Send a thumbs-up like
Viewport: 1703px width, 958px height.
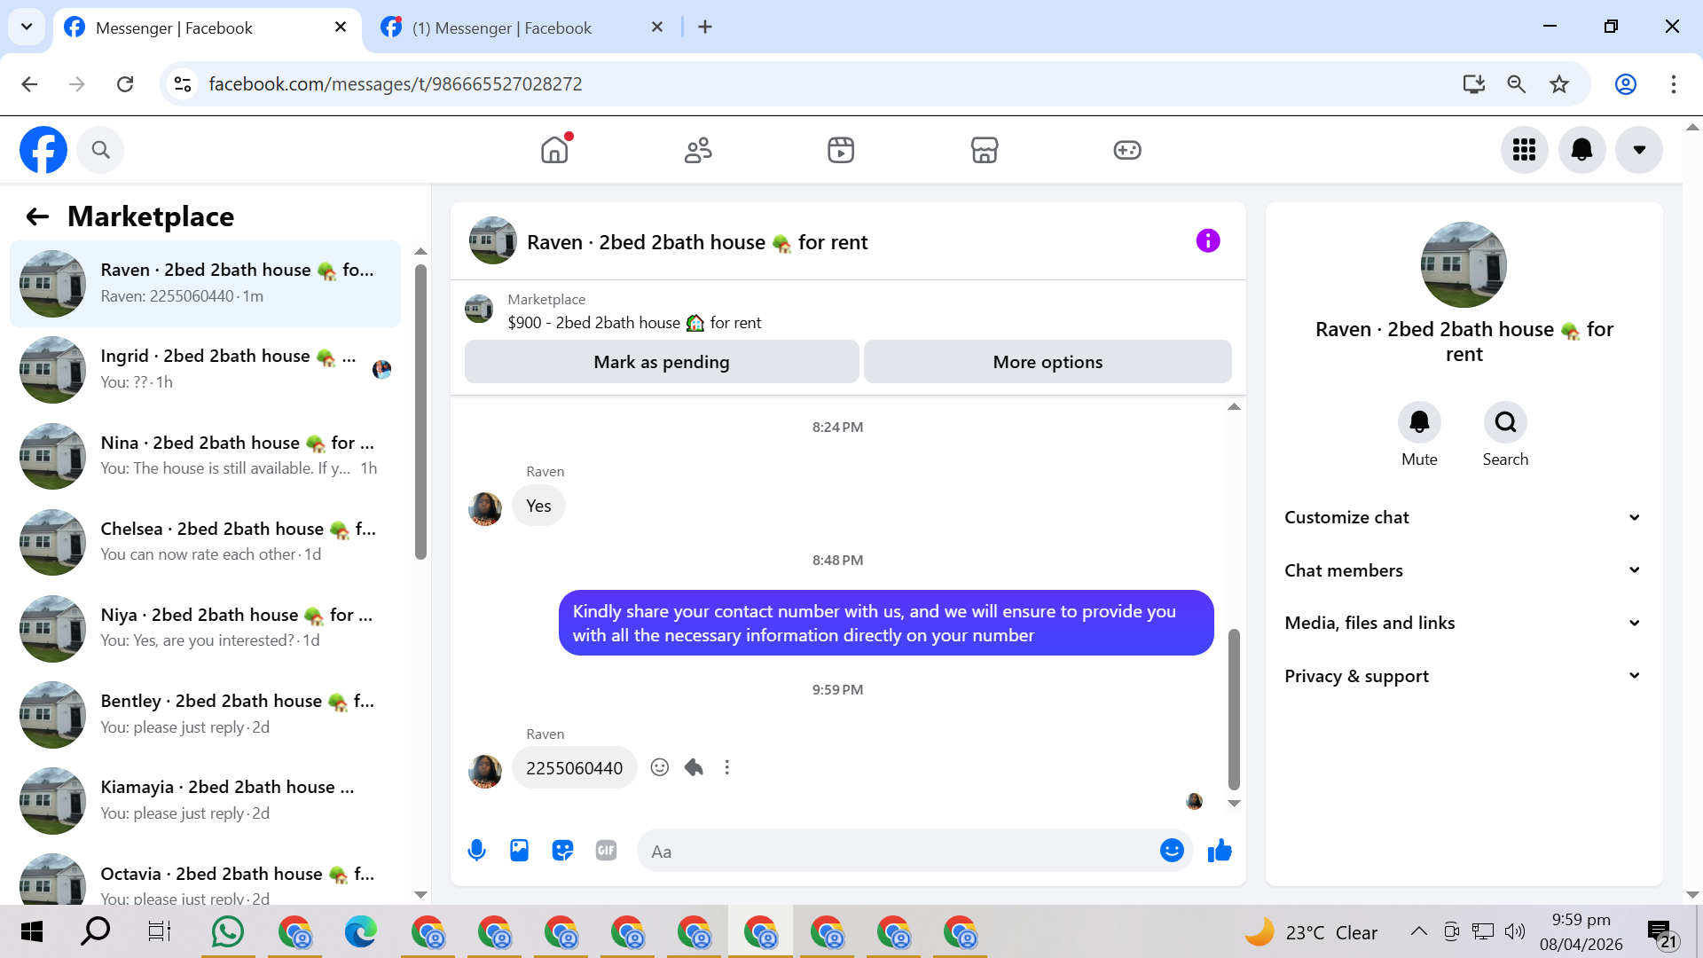(x=1220, y=851)
